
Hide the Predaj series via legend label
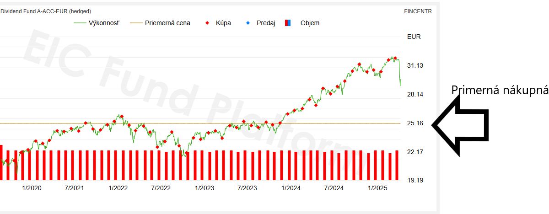[x=265, y=23]
